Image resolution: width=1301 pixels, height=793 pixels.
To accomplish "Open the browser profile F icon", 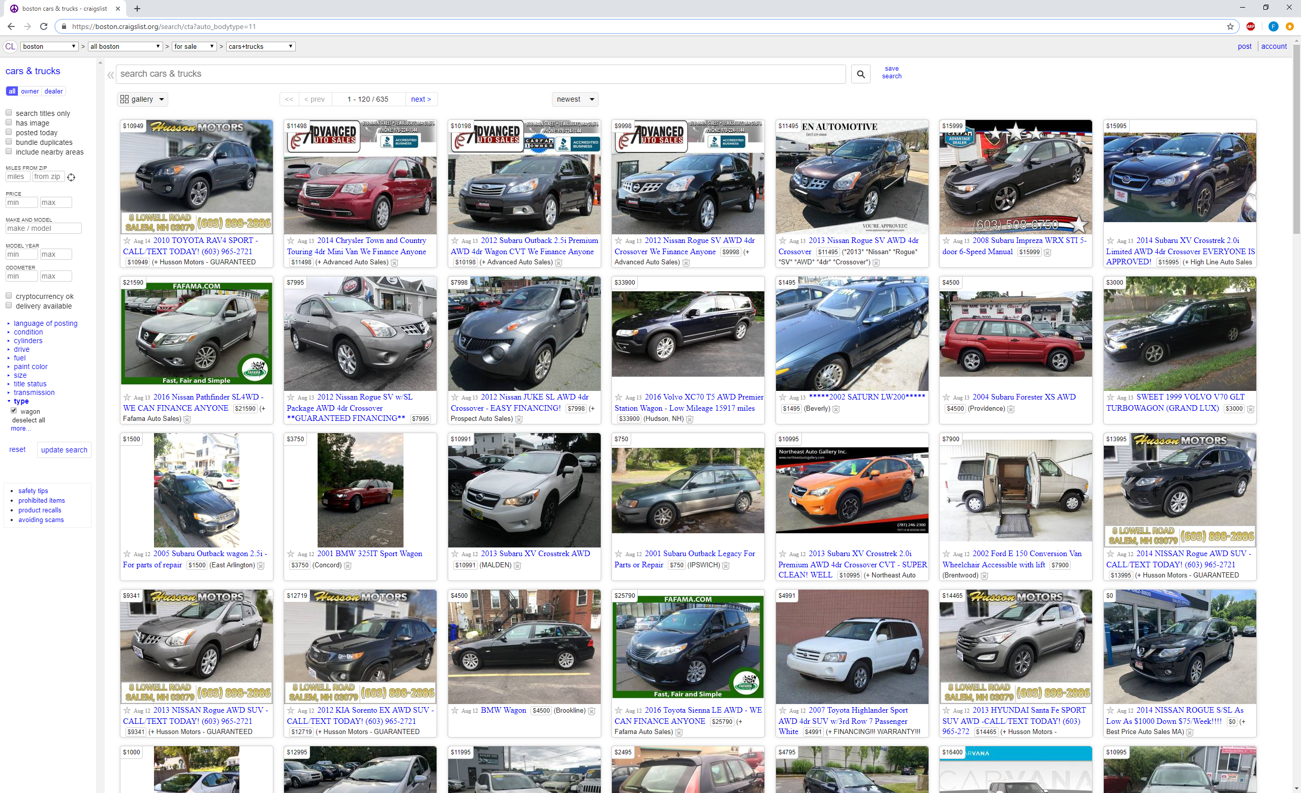I will tap(1273, 26).
